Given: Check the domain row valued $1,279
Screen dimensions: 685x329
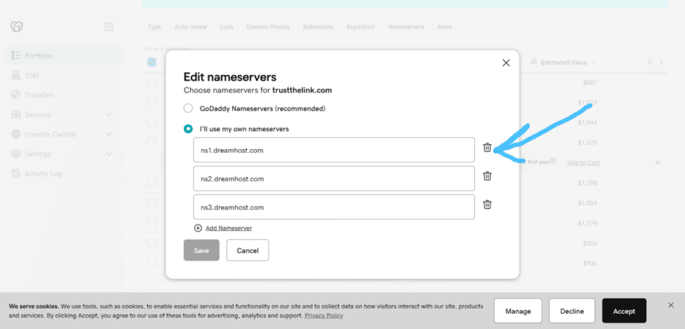Looking at the screenshot, I should pyautogui.click(x=152, y=223).
